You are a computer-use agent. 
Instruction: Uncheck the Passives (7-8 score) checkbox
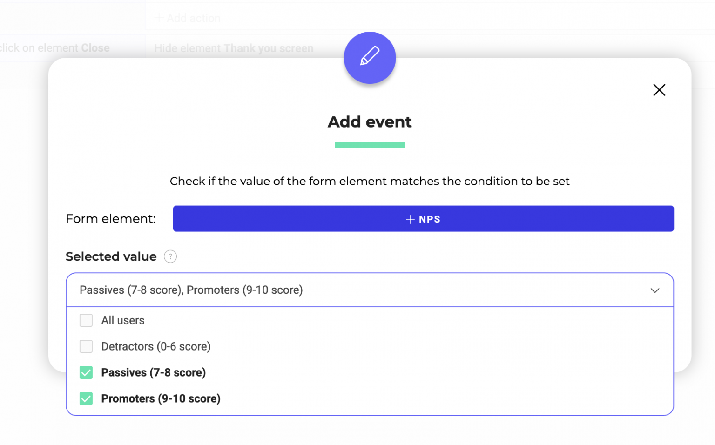pyautogui.click(x=86, y=372)
